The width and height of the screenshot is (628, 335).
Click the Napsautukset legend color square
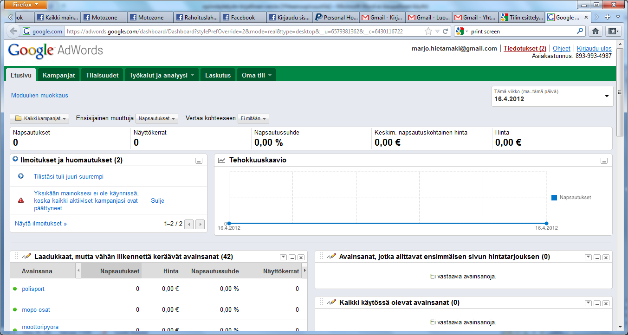(554, 198)
